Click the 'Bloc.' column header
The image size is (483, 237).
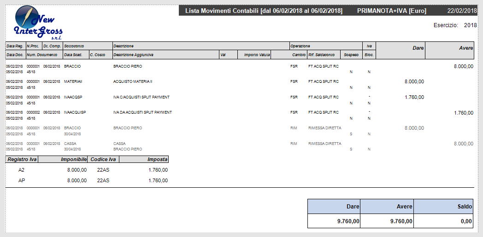click(x=369, y=55)
